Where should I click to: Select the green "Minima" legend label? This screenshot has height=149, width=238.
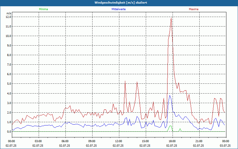43,9
